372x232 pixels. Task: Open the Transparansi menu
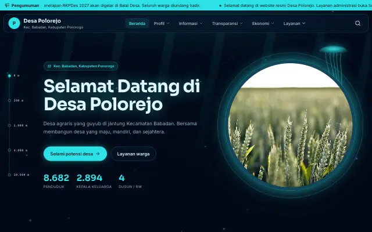point(227,23)
